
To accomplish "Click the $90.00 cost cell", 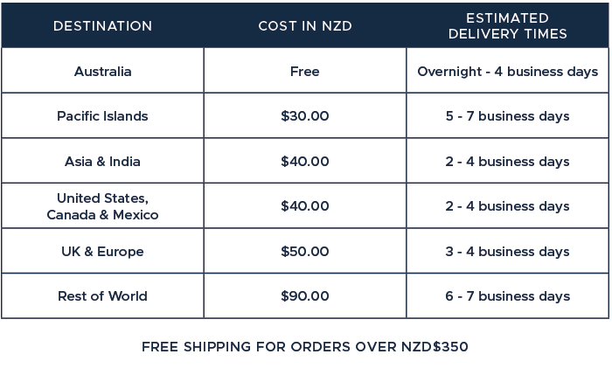I will pyautogui.click(x=305, y=296).
